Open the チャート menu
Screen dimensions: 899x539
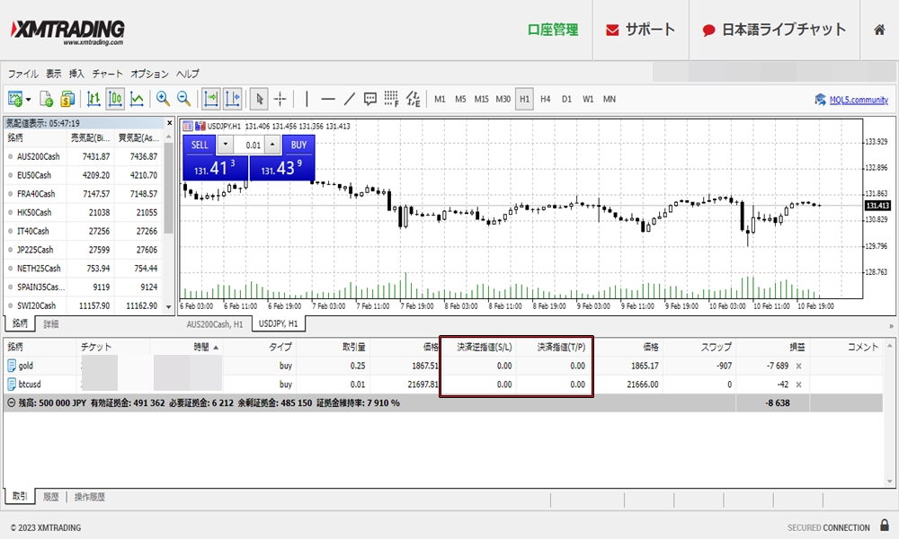click(108, 74)
